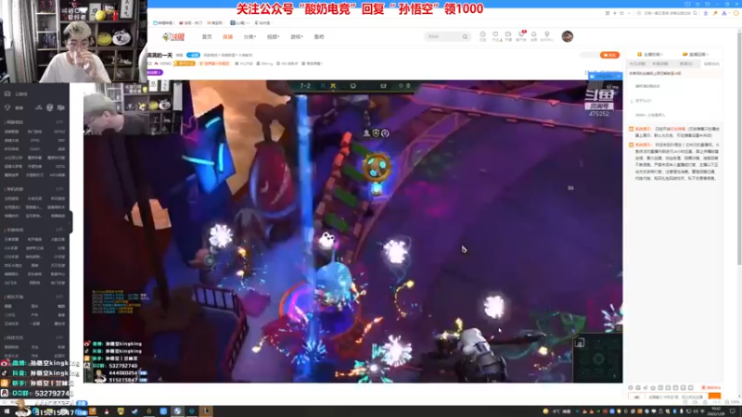
Task: Open the client download icon with red badge
Action: click(521, 36)
